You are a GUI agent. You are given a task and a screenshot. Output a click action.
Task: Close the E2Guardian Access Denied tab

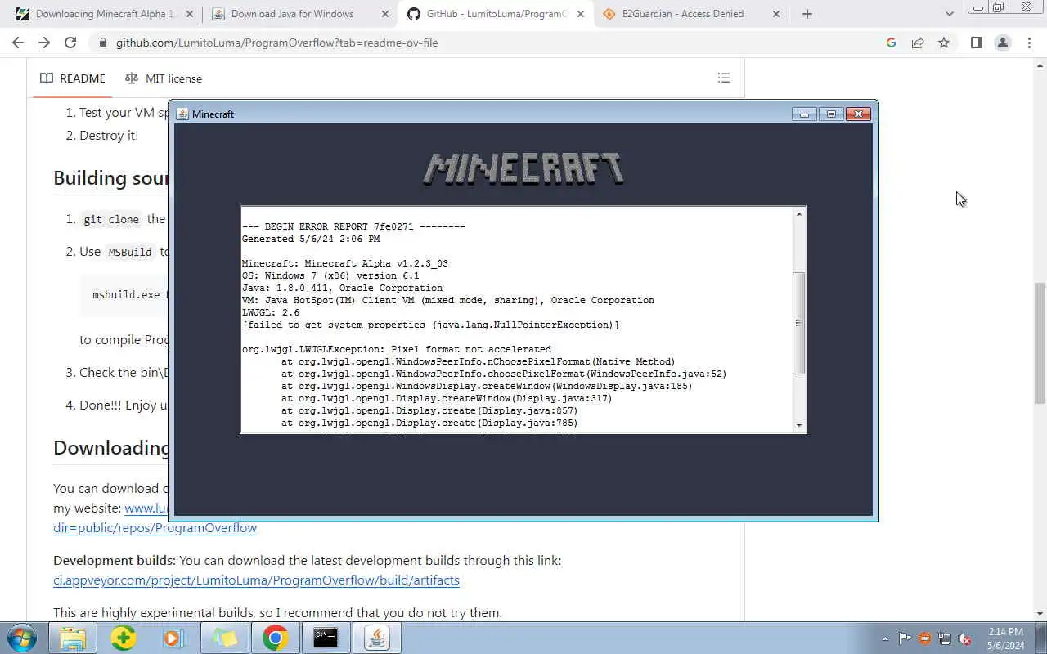pos(776,14)
